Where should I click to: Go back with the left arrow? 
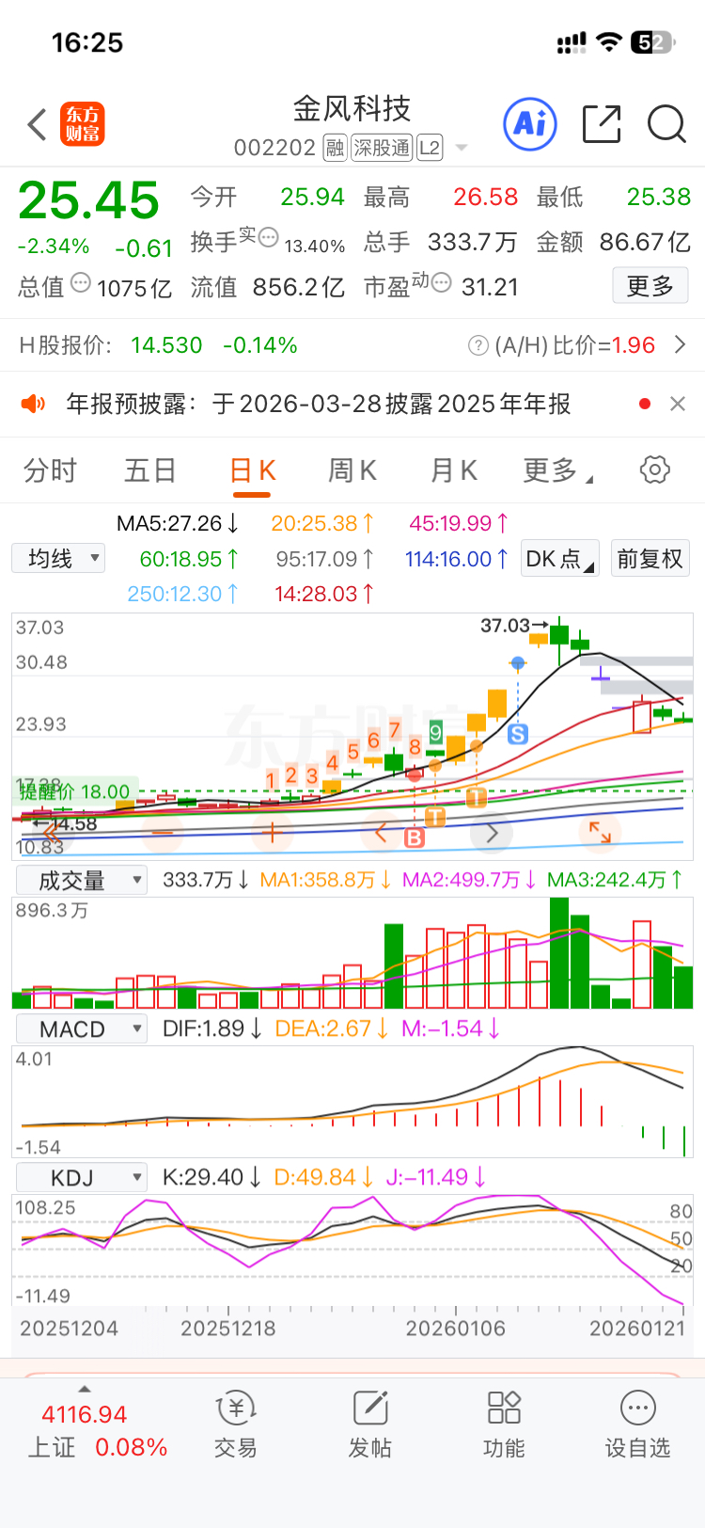[38, 124]
